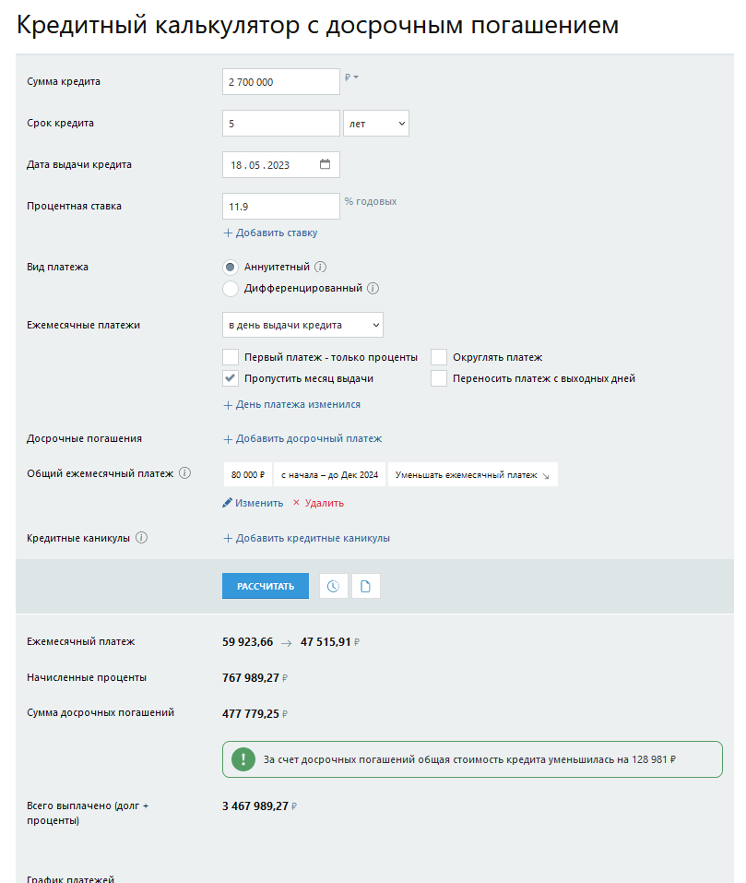Toggle Округлять платеж checkbox
This screenshot has height=883, width=746.
click(439, 357)
